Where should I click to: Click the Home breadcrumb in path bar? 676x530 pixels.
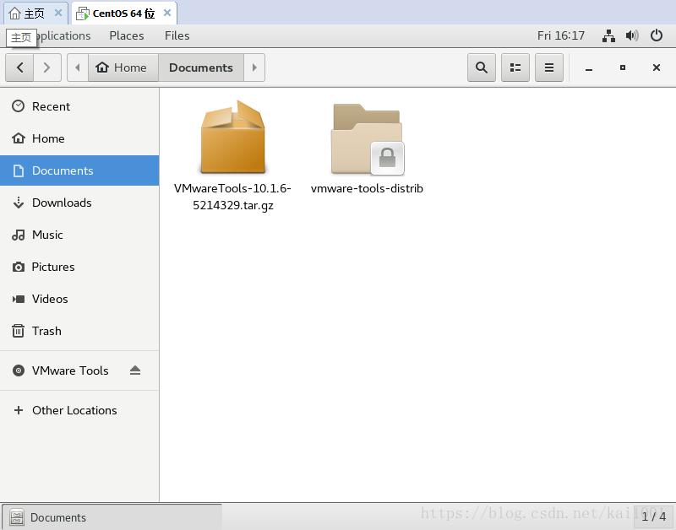click(123, 68)
